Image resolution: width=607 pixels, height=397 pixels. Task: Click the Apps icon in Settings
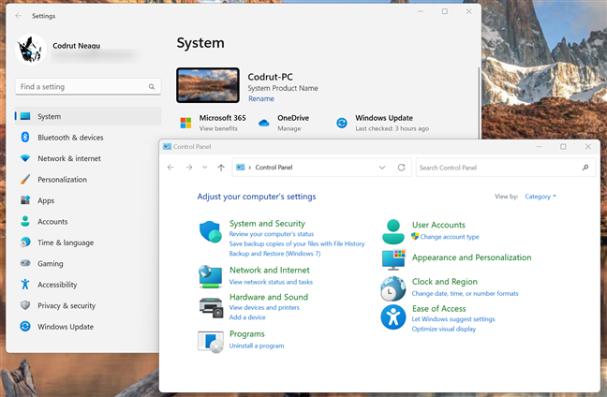[25, 200]
